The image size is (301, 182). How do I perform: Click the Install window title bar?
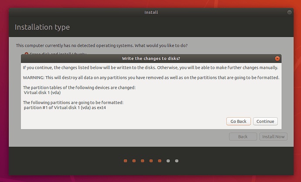pyautogui.click(x=150, y=12)
